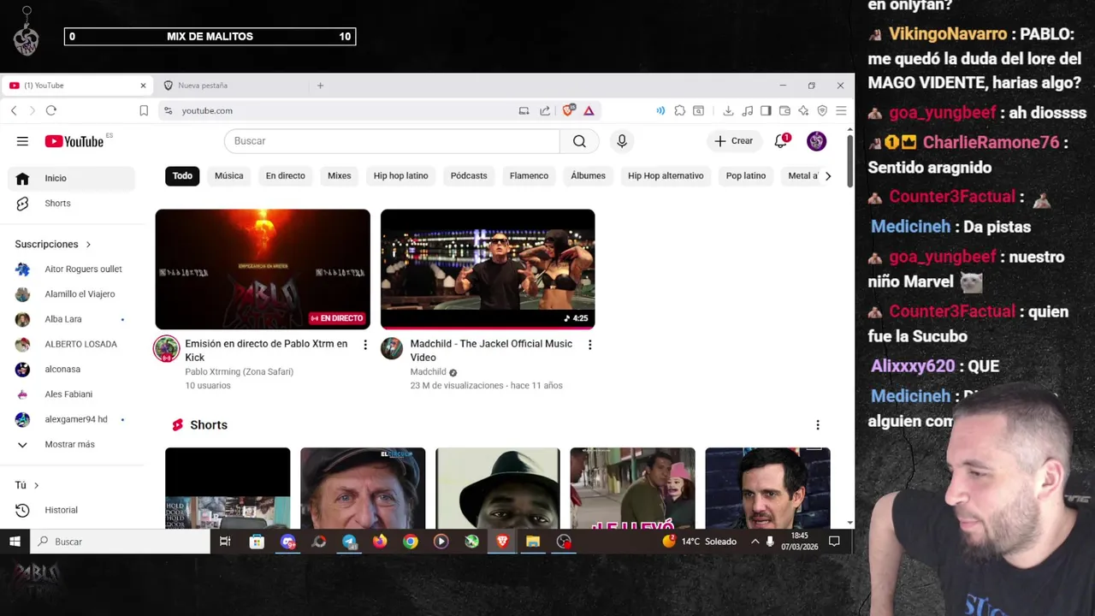Open the Alba Lara subscription
The width and height of the screenshot is (1095, 616).
coord(72,319)
